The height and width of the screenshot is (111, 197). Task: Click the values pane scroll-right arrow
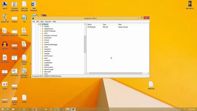point(148,73)
